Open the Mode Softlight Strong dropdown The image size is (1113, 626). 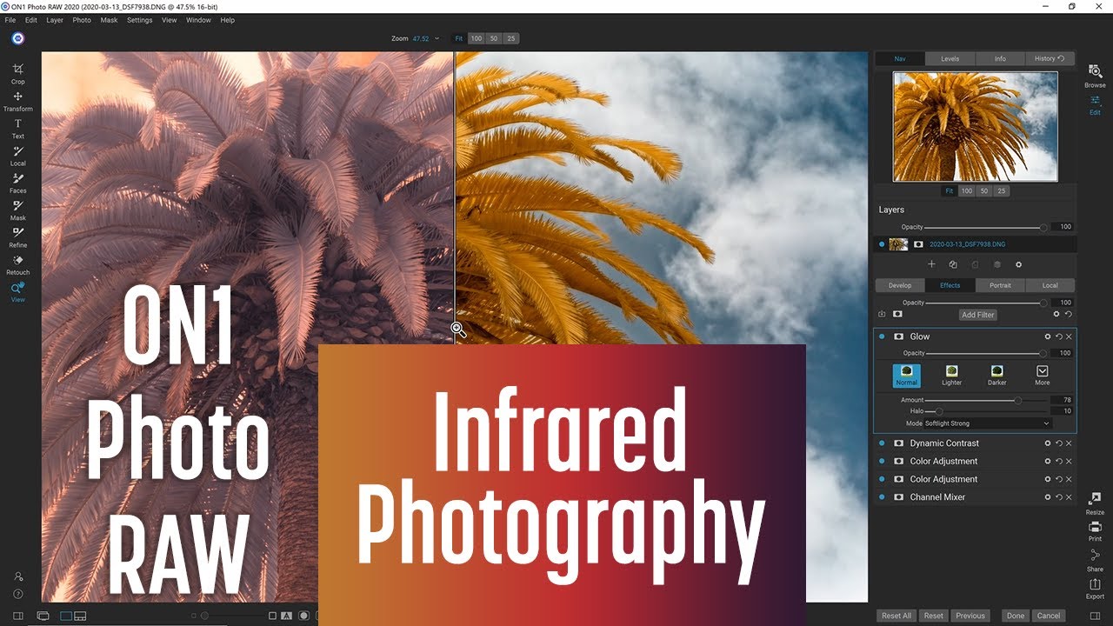click(988, 423)
